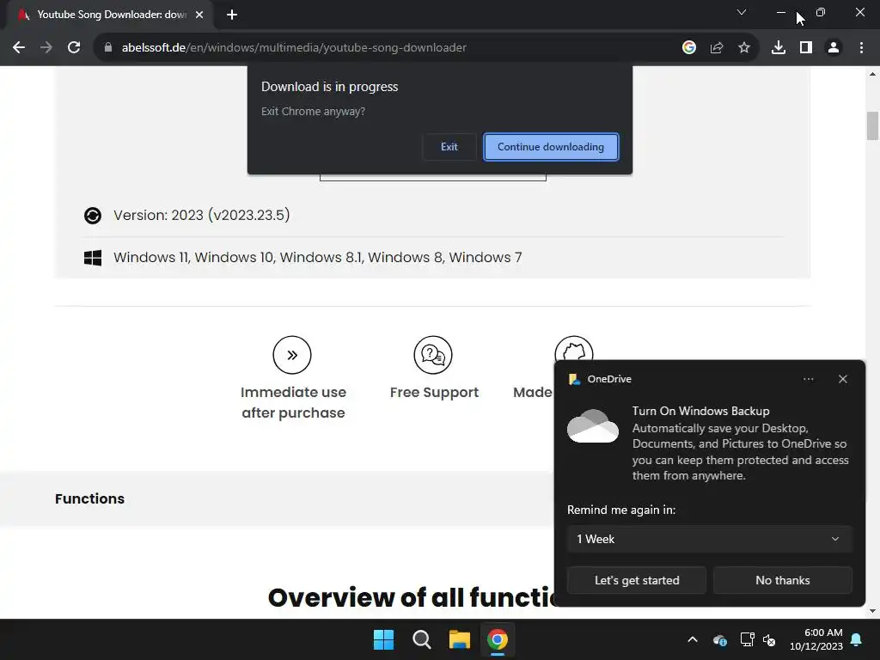Open Chrome three-dot menu
The width and height of the screenshot is (880, 660).
861,48
